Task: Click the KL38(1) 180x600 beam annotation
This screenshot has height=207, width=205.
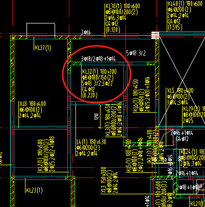Action: click(x=123, y=6)
